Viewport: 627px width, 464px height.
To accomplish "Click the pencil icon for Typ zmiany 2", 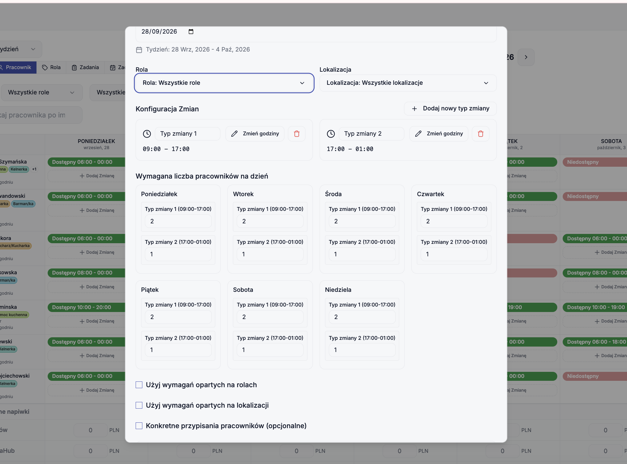I will click(x=418, y=134).
